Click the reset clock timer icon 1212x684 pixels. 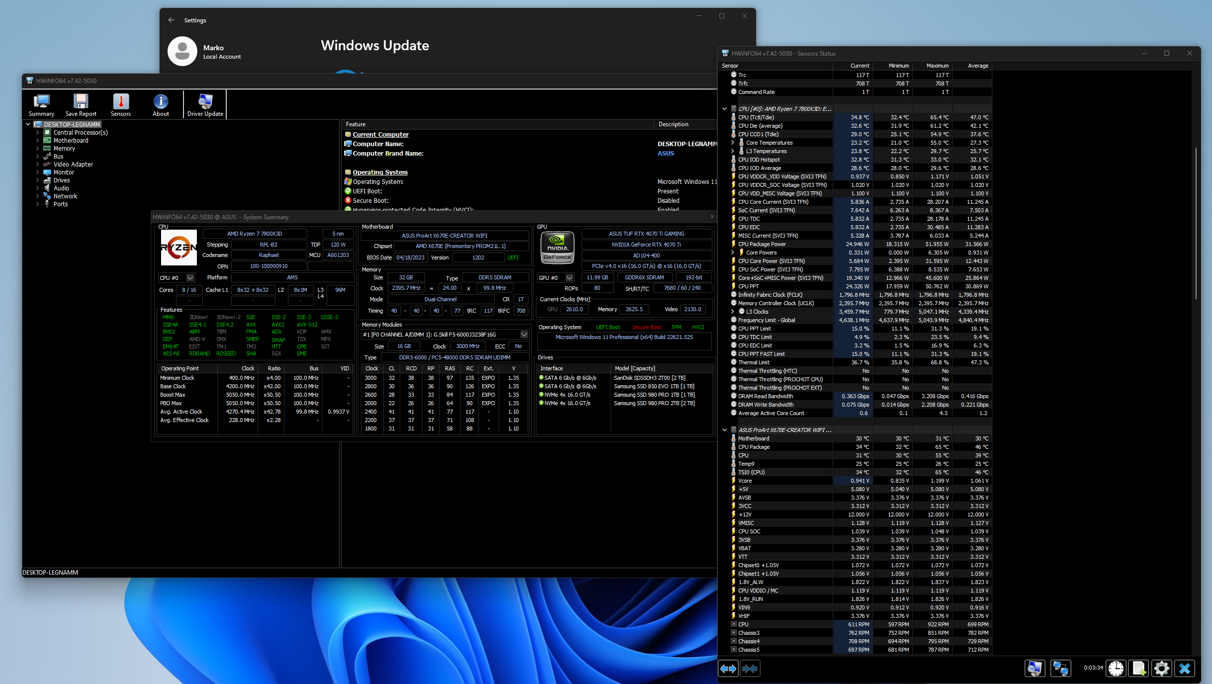point(1116,669)
